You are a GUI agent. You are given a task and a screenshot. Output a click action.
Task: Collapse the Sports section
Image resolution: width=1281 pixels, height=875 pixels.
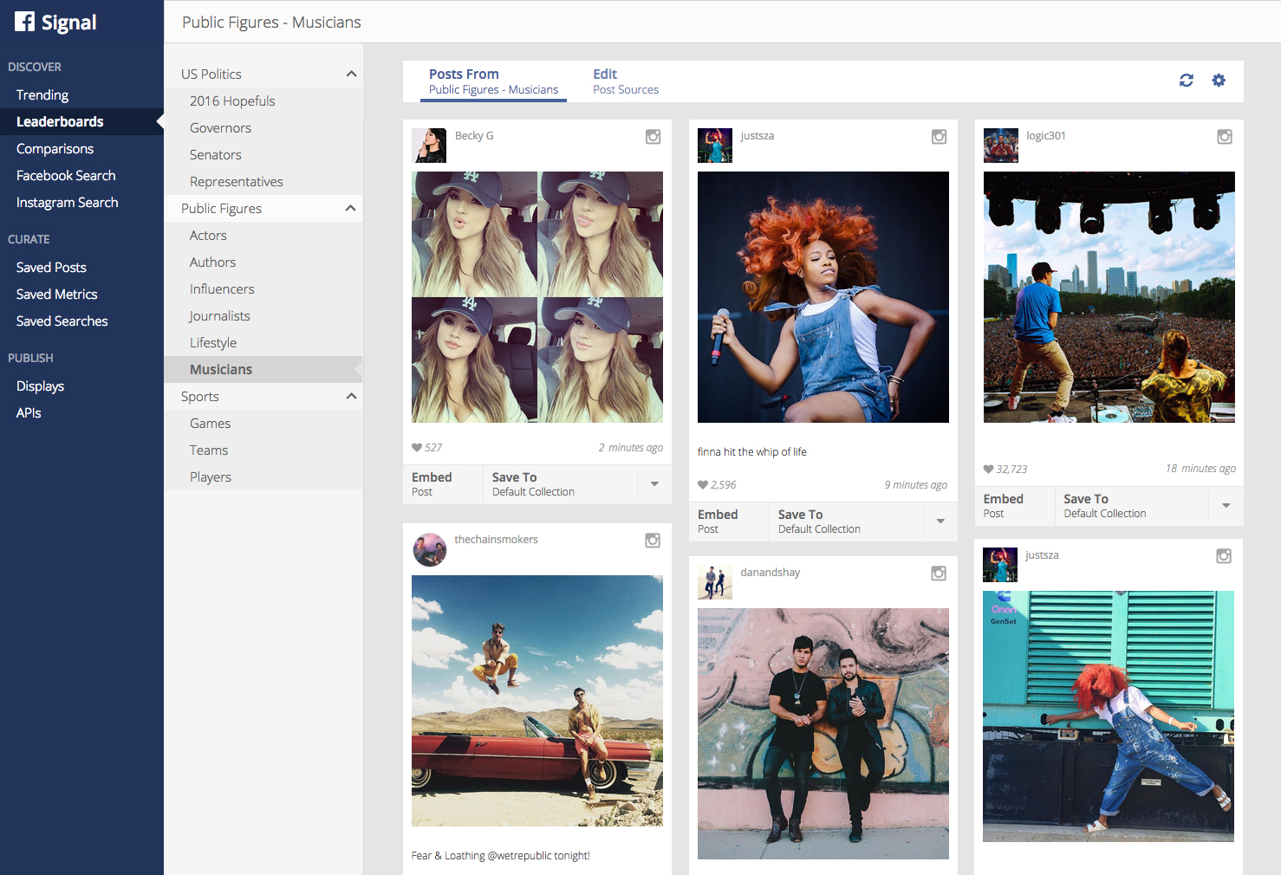click(351, 397)
